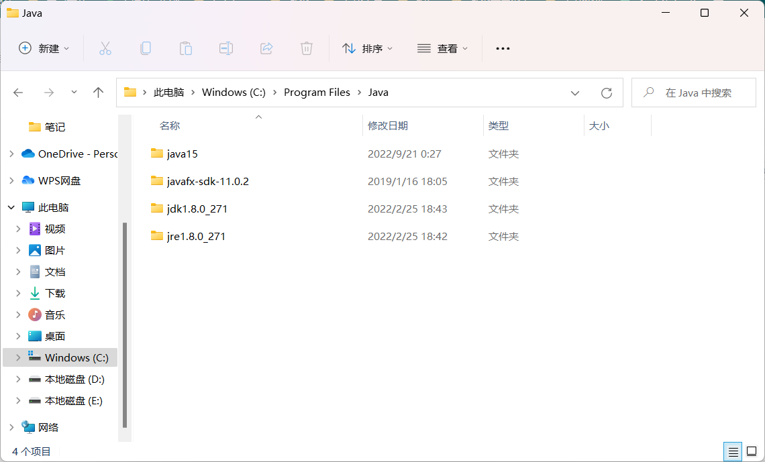765x462 pixels.
Task: Open the three-dot more options menu
Action: pos(503,48)
